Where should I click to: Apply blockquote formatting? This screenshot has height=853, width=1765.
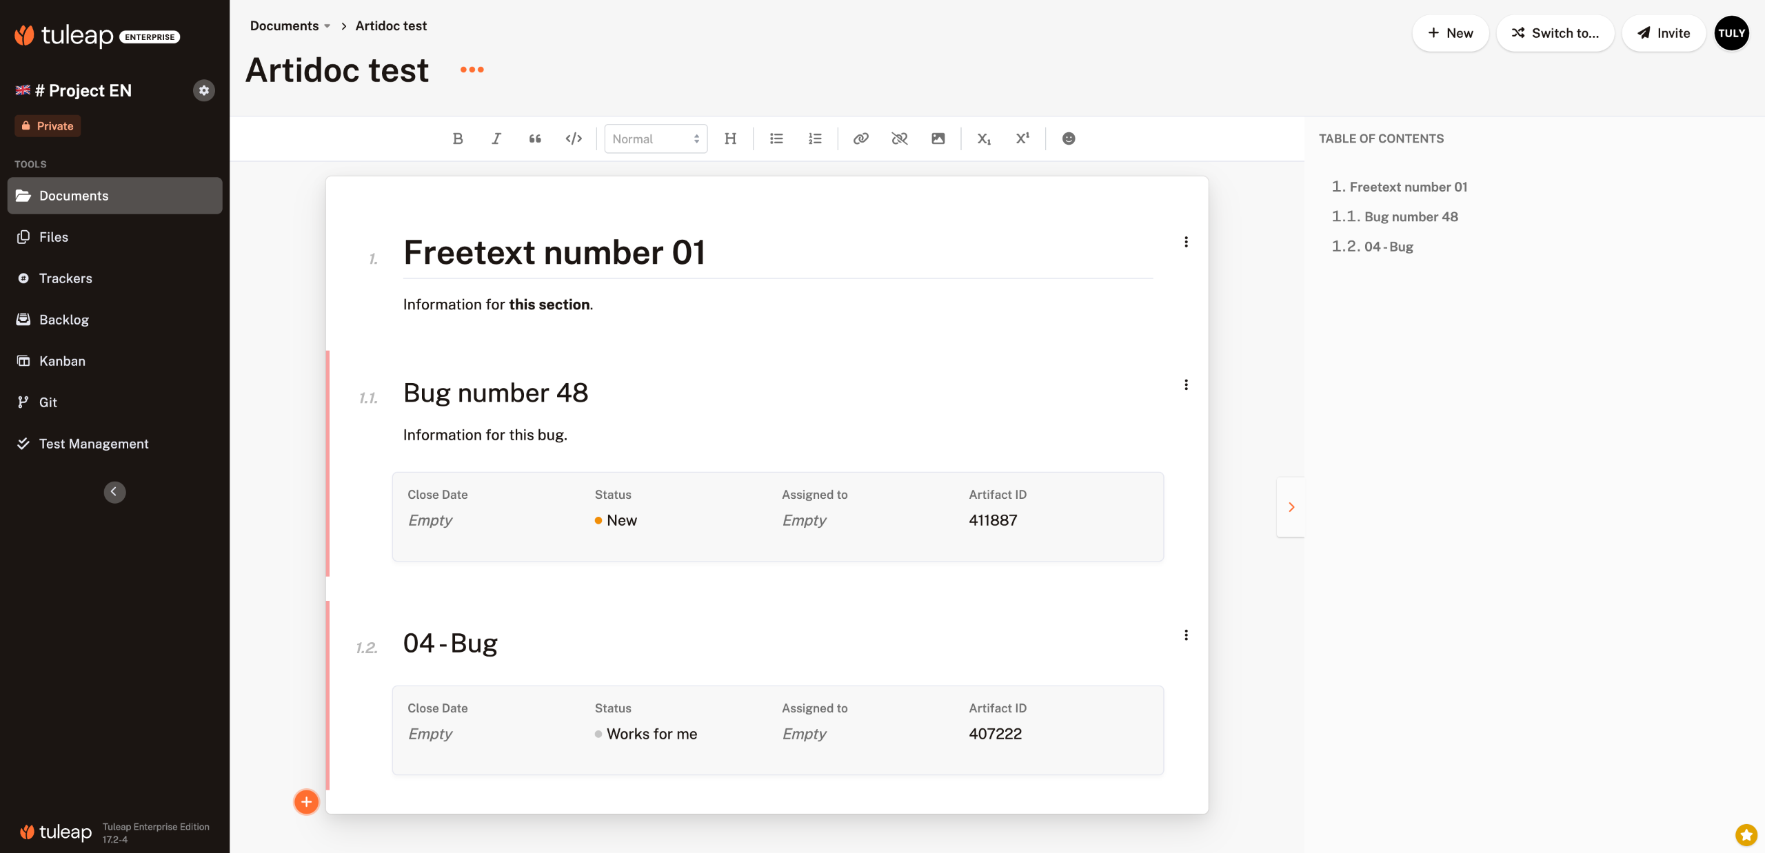(x=535, y=138)
